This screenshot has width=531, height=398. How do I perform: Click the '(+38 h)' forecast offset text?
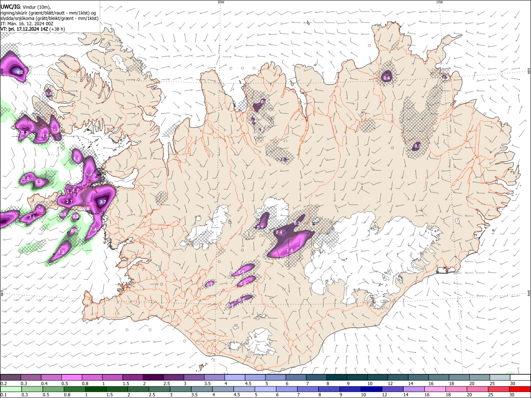(57, 29)
